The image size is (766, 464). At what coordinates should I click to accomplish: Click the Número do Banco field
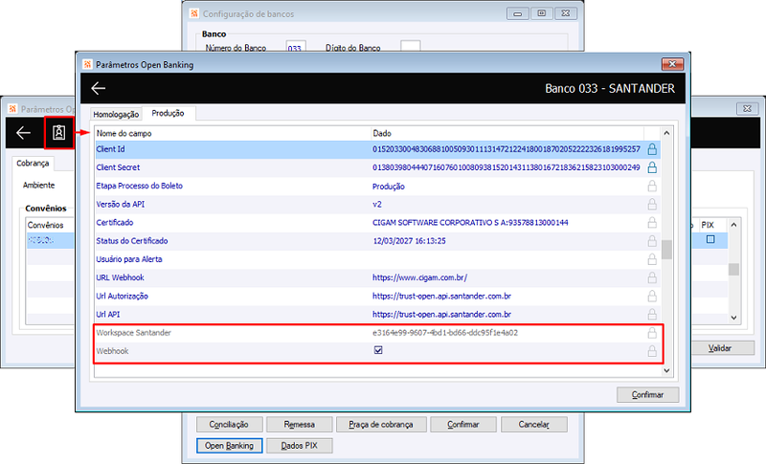pyautogui.click(x=296, y=47)
